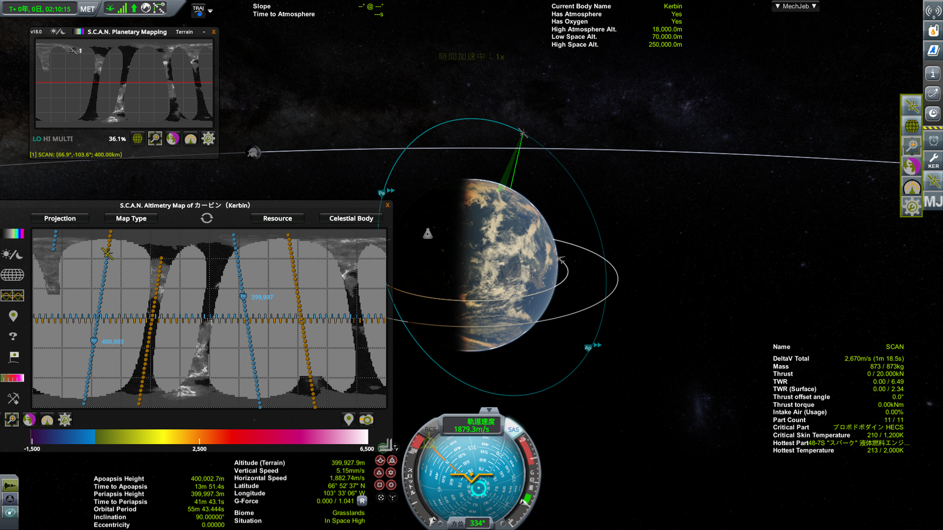Open the Celestial Body dropdown
943x530 pixels.
click(351, 218)
